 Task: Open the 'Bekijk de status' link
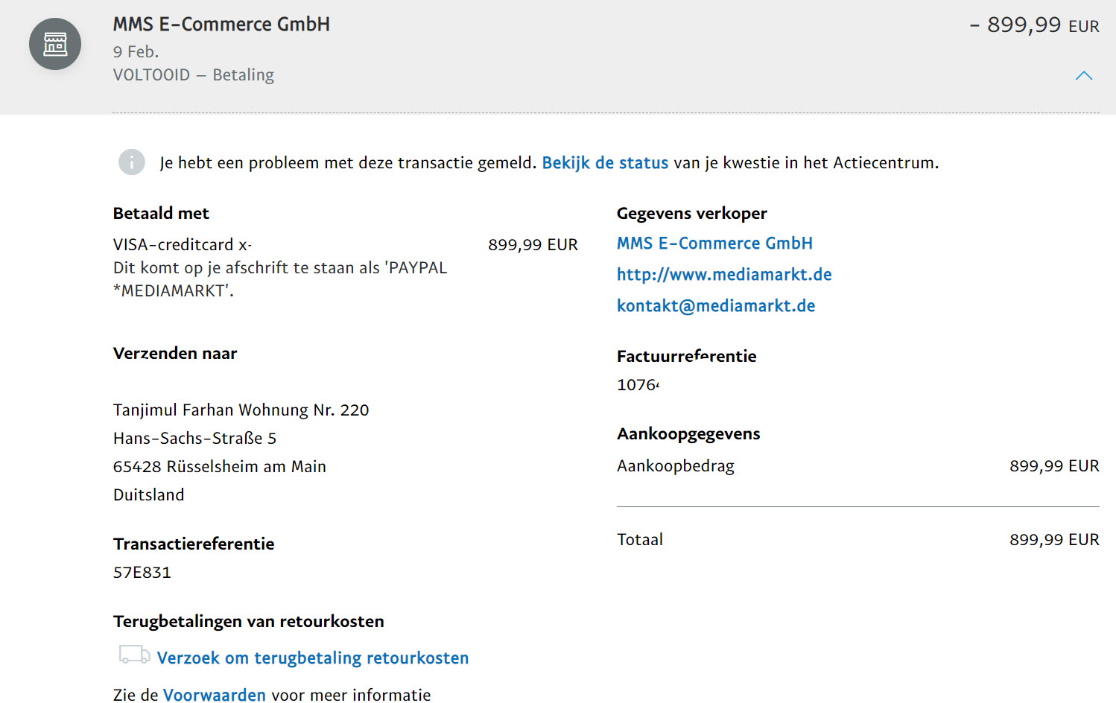click(x=605, y=163)
